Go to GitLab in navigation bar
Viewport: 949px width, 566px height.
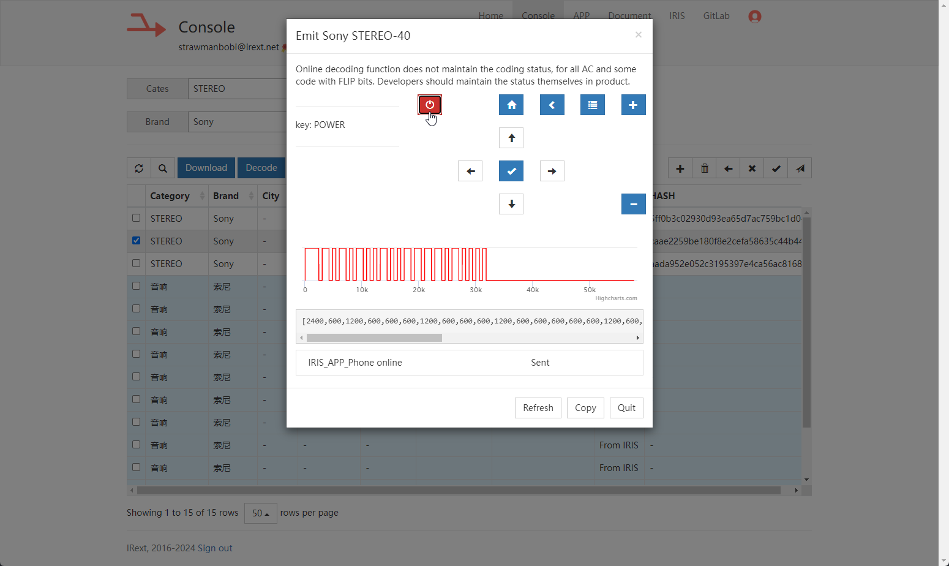coord(716,16)
